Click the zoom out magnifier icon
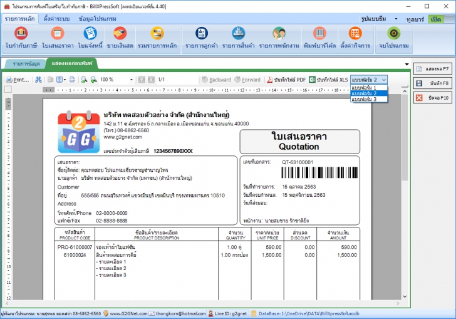The height and width of the screenshot is (319, 456). point(84,80)
